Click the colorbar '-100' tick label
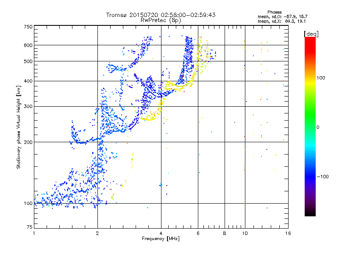This screenshot has width=339, height=254. (x=322, y=177)
